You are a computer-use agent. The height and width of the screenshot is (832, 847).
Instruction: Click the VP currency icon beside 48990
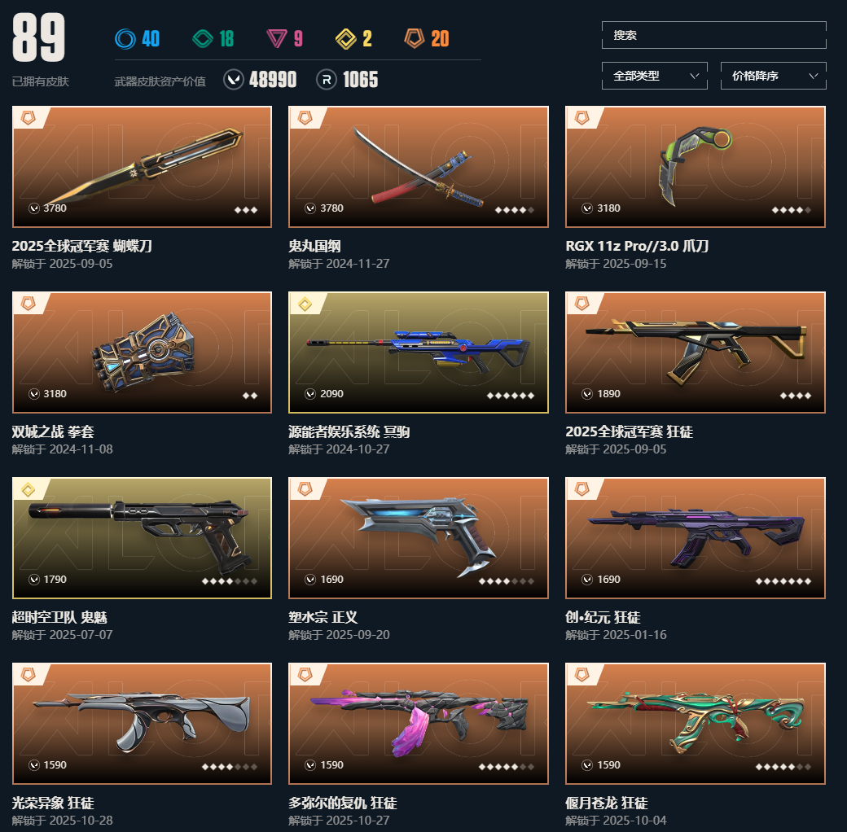pos(234,80)
